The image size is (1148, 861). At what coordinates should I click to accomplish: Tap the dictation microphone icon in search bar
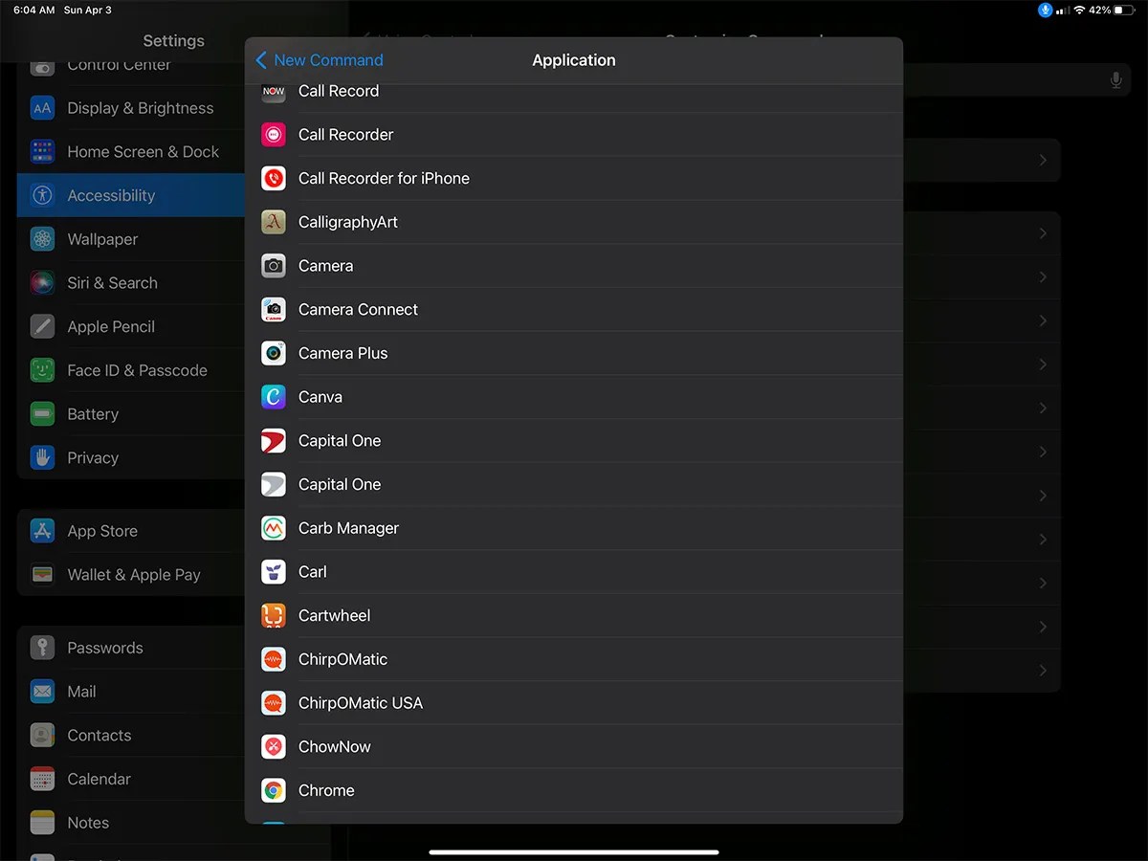coord(1115,80)
